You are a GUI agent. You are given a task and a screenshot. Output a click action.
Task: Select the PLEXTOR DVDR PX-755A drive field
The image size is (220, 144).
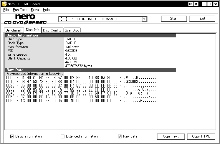point(103,19)
